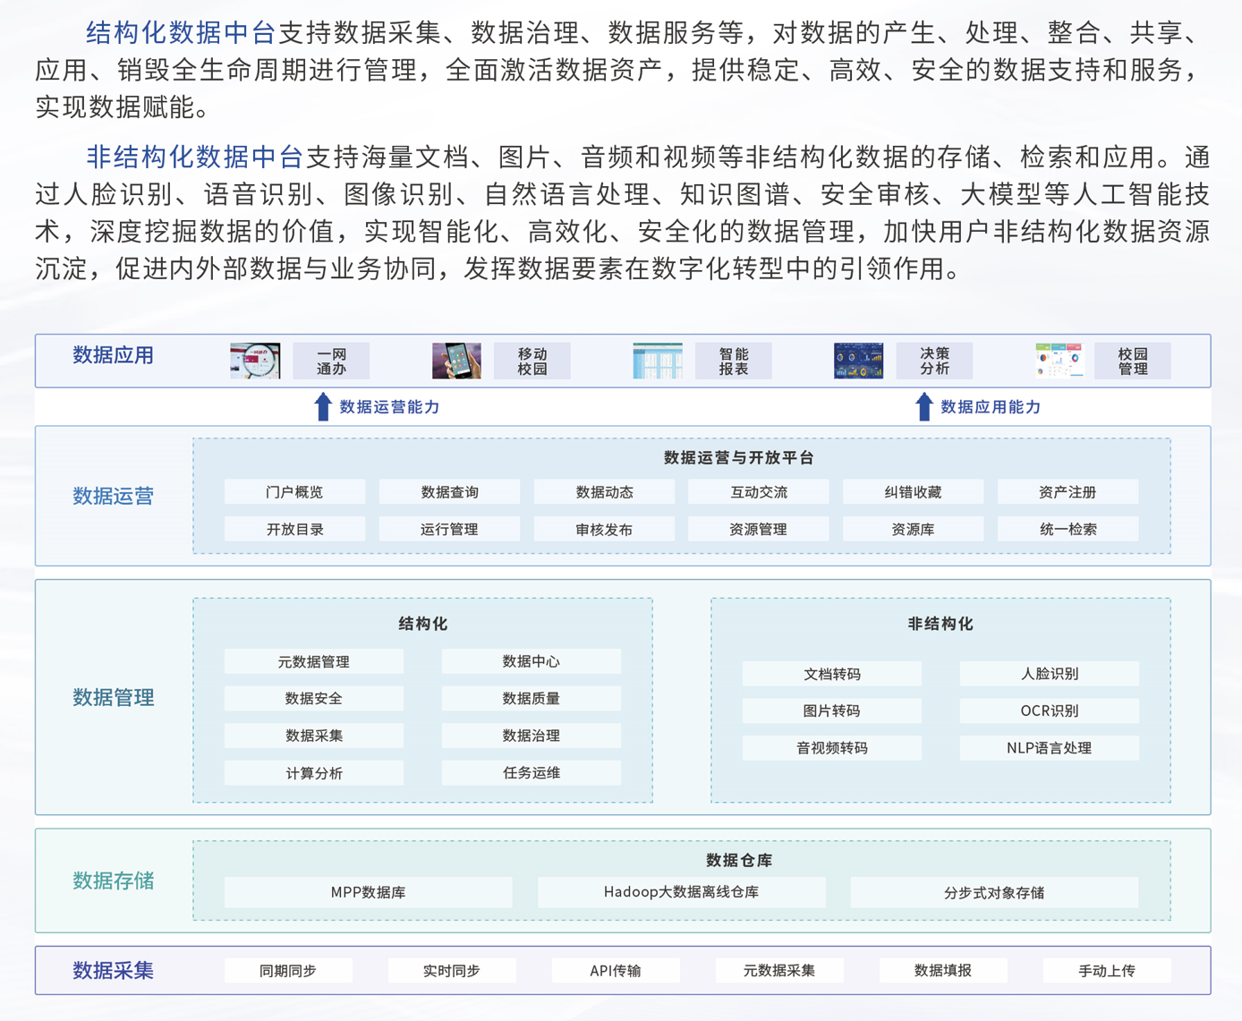1242x1021 pixels.
Task: Select the 实时同步 box
Action: 452,970
